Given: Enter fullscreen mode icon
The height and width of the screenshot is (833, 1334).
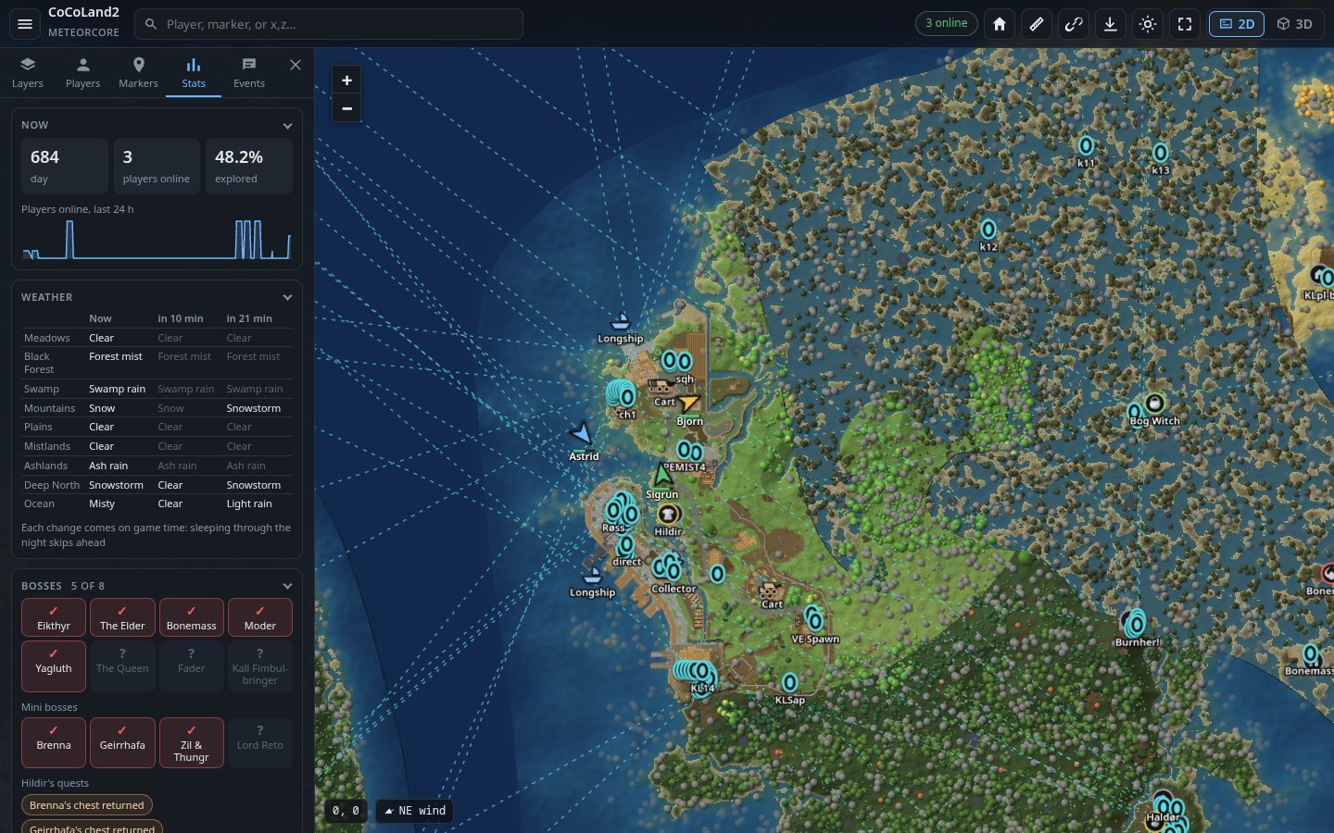Looking at the screenshot, I should (1185, 24).
